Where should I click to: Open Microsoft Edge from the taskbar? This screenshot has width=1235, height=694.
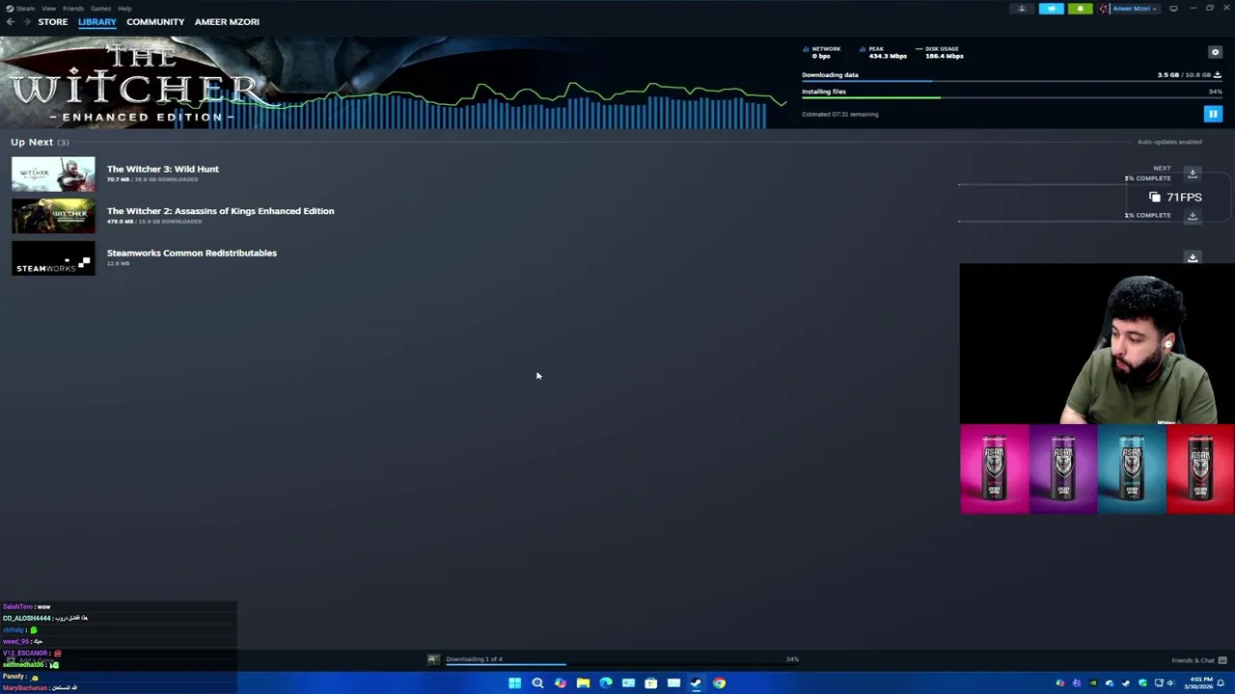click(606, 683)
